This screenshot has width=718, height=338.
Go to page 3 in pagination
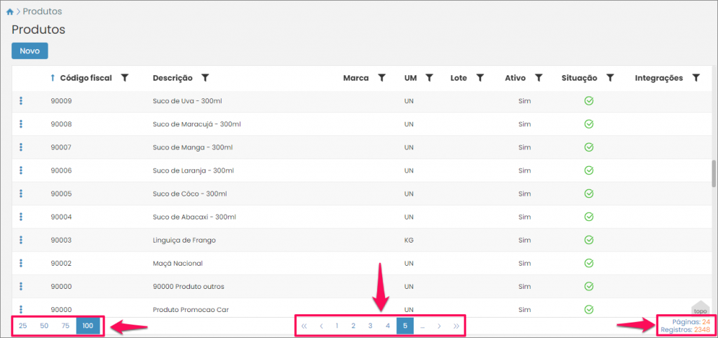(x=370, y=326)
